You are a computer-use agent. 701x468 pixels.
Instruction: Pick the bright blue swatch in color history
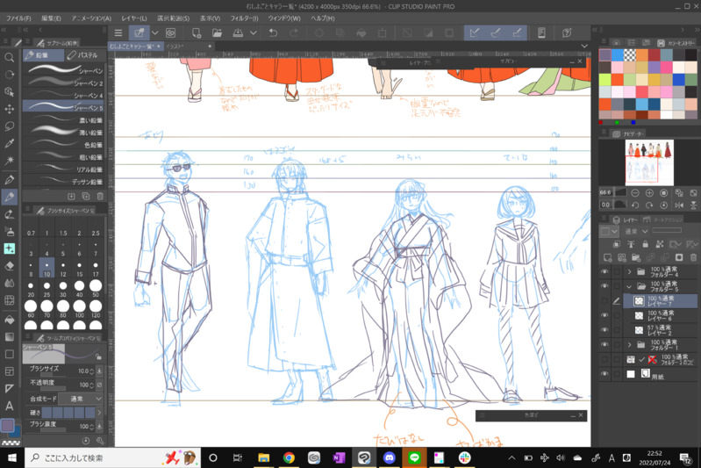click(x=618, y=55)
